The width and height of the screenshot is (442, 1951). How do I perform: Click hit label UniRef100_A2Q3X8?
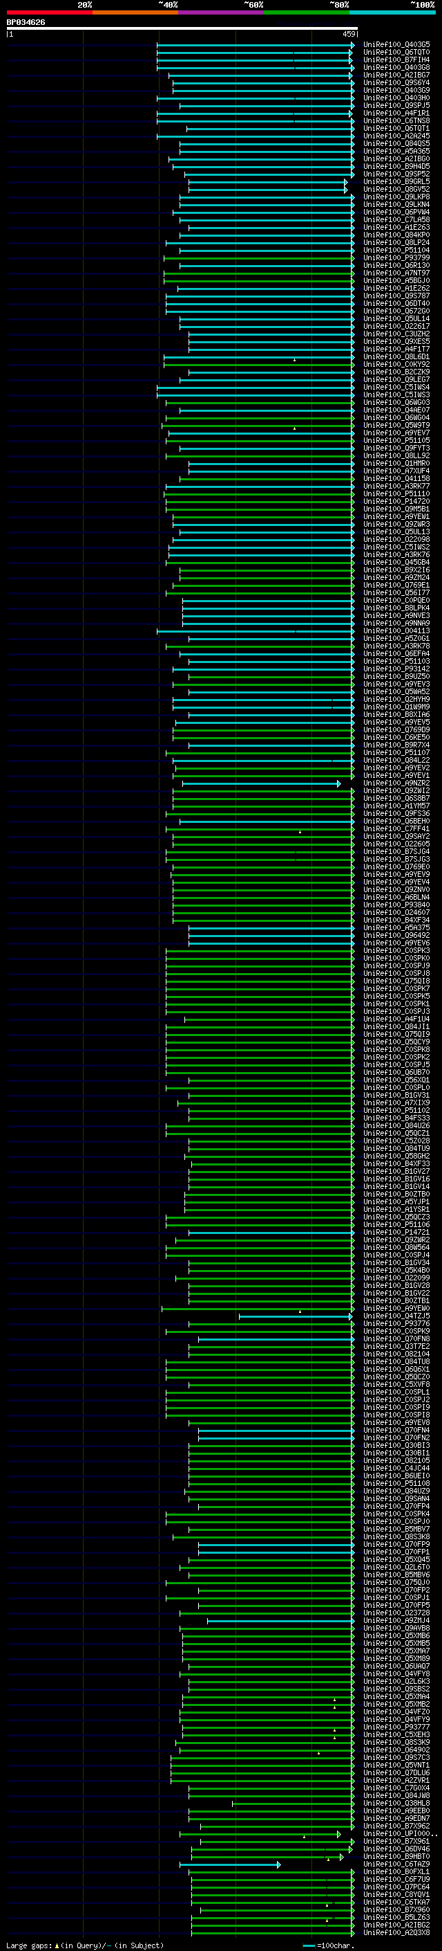point(396,1932)
